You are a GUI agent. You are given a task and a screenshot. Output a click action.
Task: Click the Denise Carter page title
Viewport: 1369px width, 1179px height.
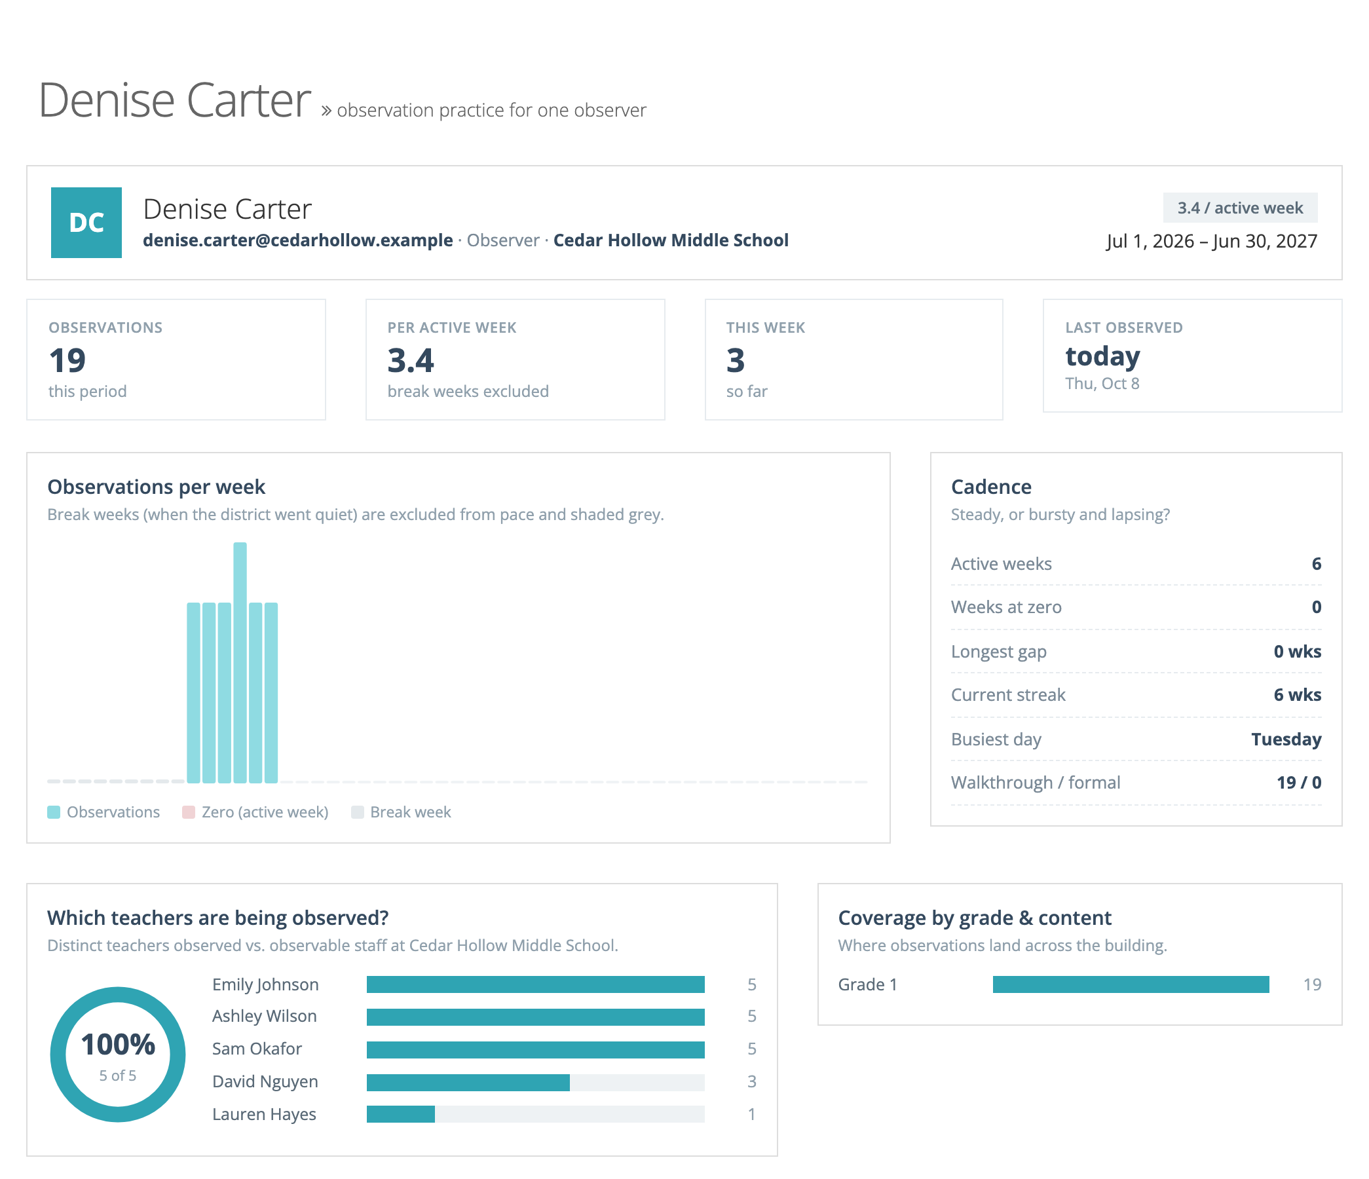click(x=175, y=100)
